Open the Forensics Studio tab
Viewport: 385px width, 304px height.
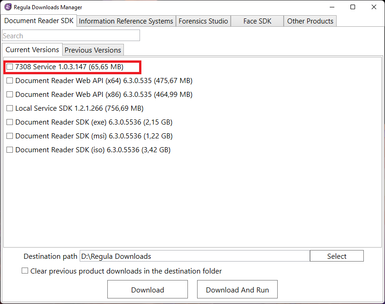(x=203, y=21)
